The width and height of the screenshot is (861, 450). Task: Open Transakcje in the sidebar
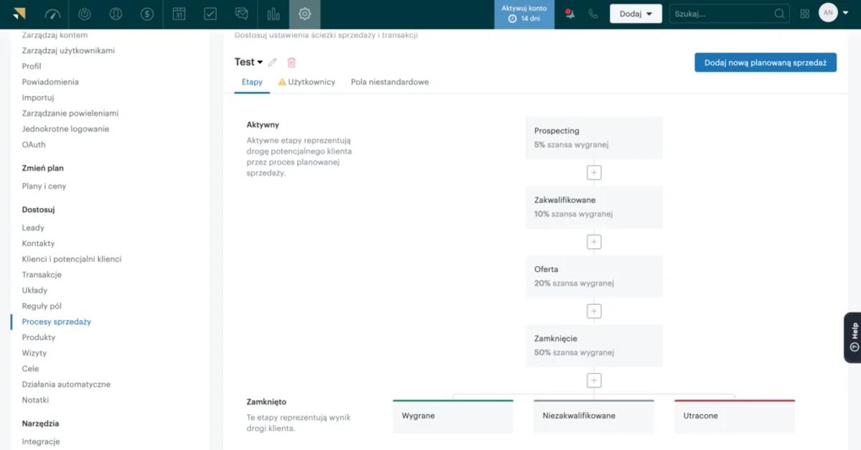[42, 275]
